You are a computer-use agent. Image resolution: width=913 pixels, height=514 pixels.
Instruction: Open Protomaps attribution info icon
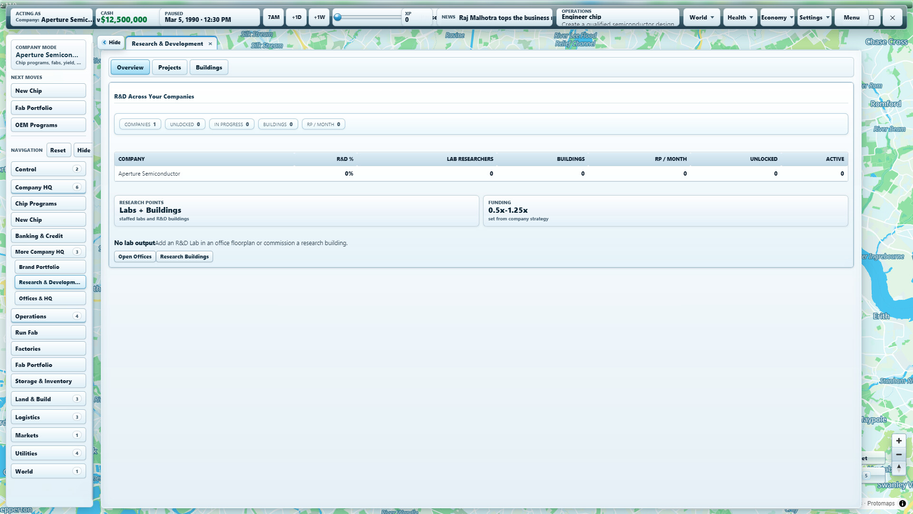903,504
